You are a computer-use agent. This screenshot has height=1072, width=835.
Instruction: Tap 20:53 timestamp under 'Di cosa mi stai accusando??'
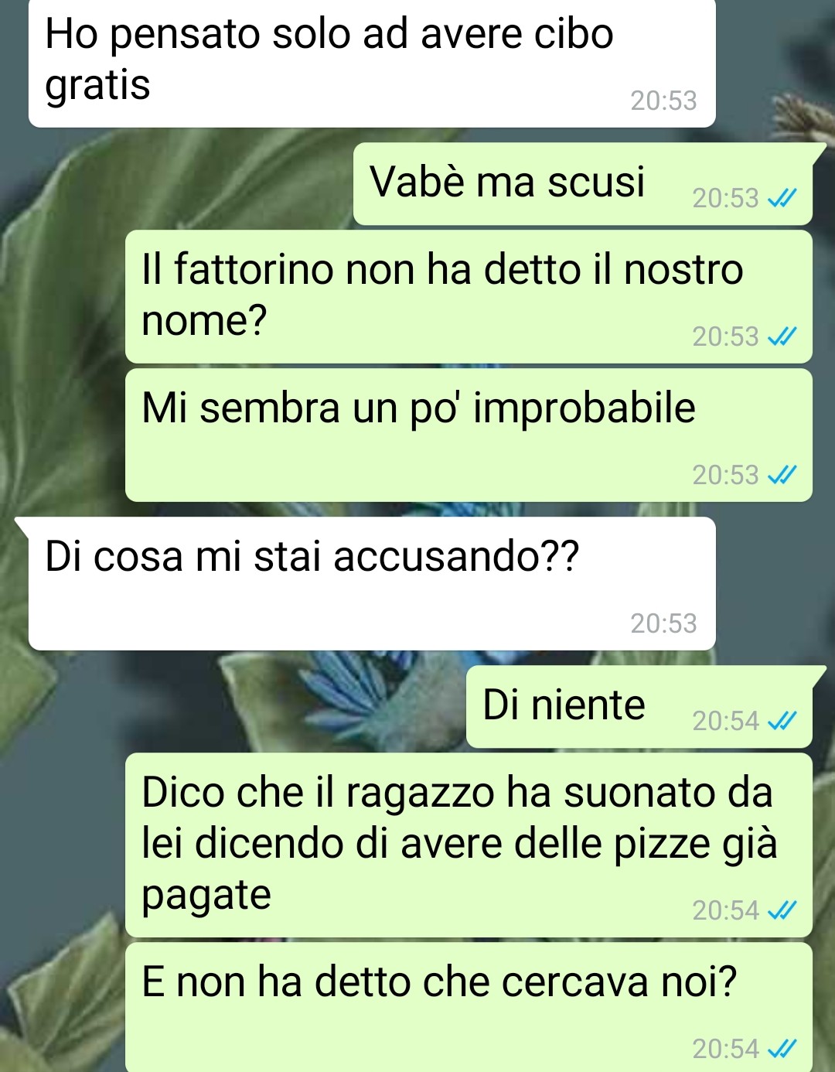point(663,623)
